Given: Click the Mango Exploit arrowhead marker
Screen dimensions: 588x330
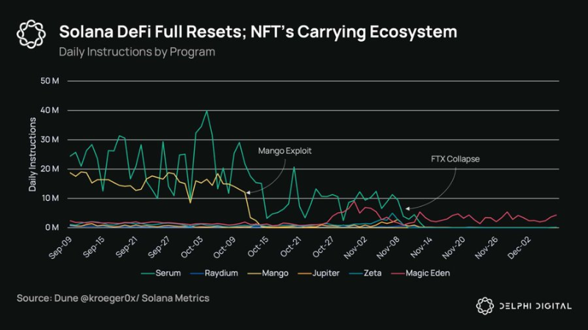Looking at the screenshot, I should coord(248,192).
